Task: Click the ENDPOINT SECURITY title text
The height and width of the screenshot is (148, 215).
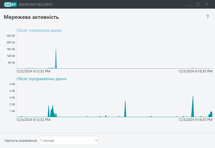Action: (x=36, y=5)
